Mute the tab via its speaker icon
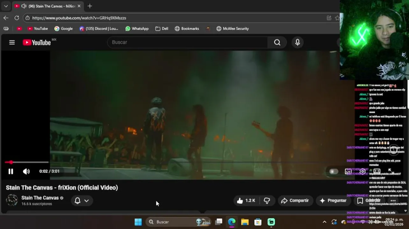This screenshot has width=409, height=229. [x=24, y=6]
